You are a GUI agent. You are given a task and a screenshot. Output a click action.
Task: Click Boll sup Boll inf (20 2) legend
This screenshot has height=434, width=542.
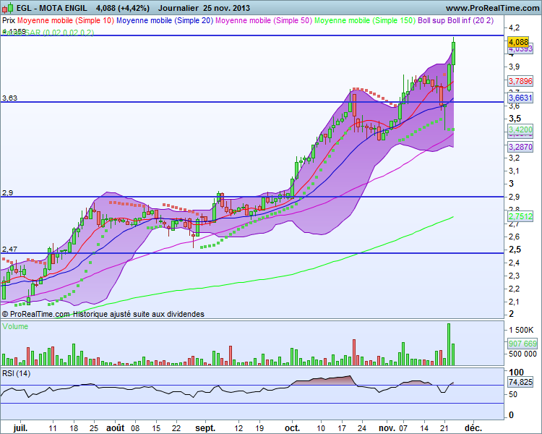pos(455,20)
